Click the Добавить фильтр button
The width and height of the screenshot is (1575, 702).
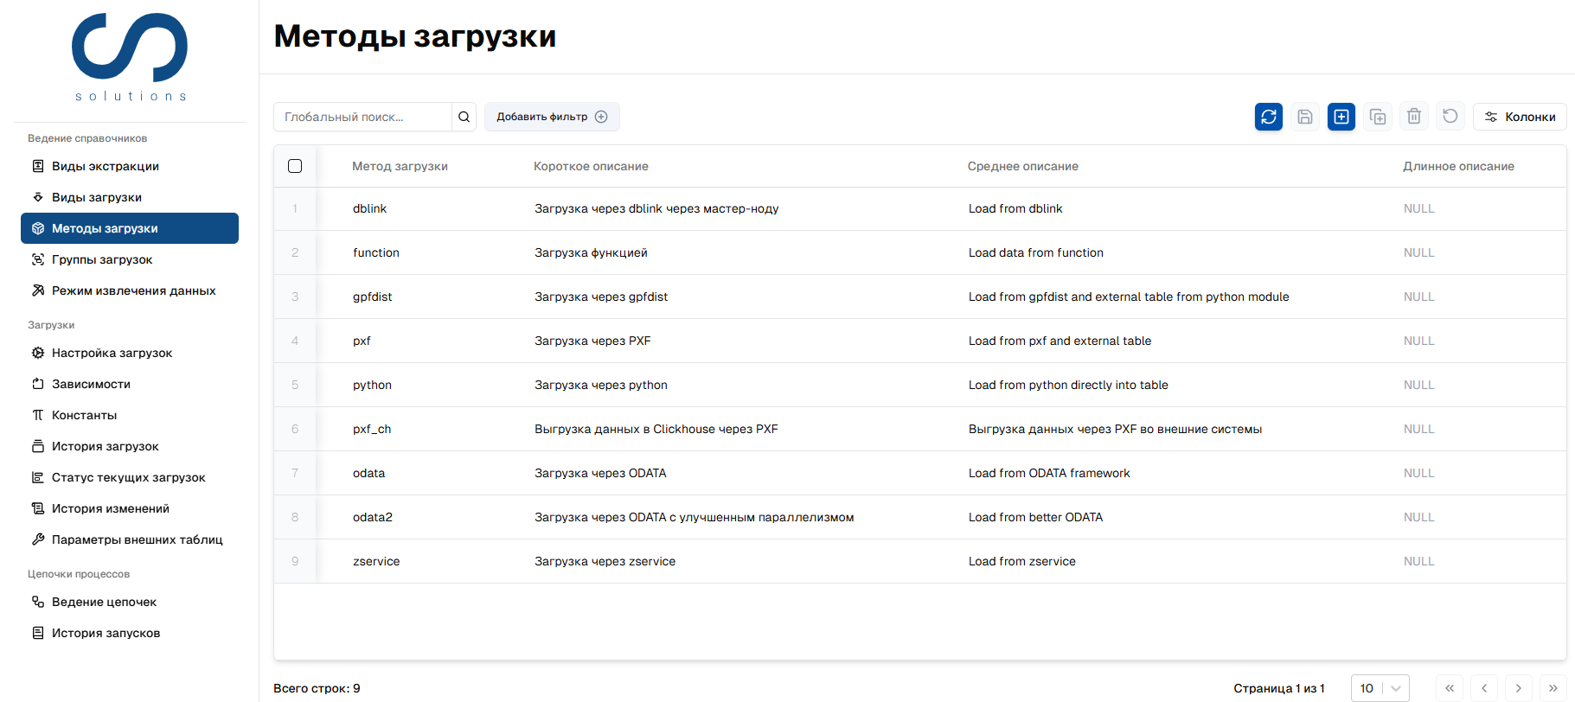pyautogui.click(x=551, y=117)
